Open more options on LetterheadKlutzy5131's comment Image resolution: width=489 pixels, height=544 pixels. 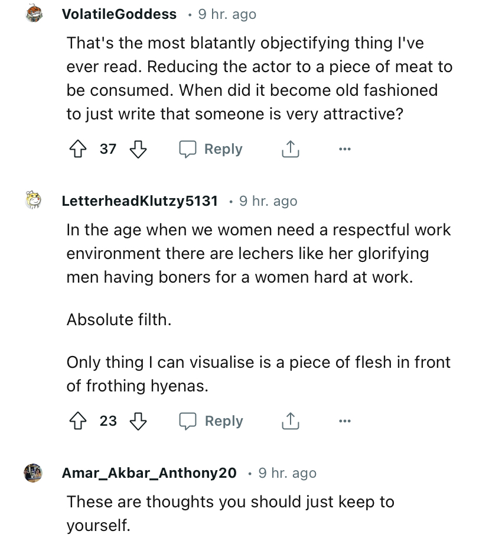click(x=345, y=421)
